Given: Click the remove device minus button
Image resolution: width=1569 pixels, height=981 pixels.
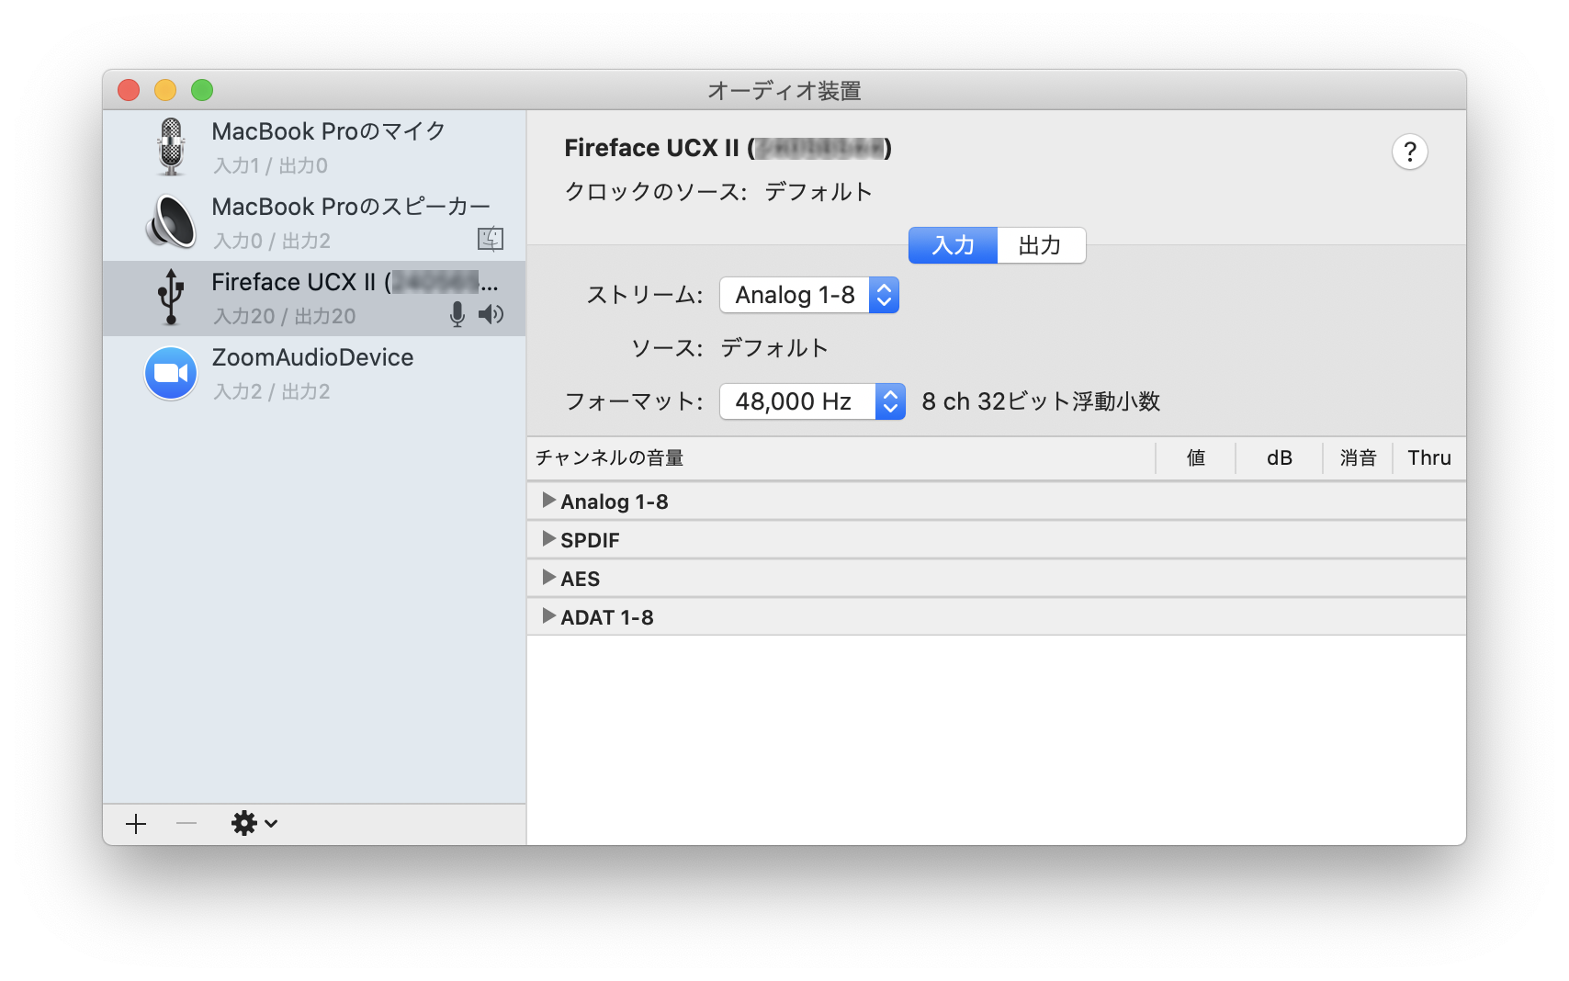Looking at the screenshot, I should point(185,824).
